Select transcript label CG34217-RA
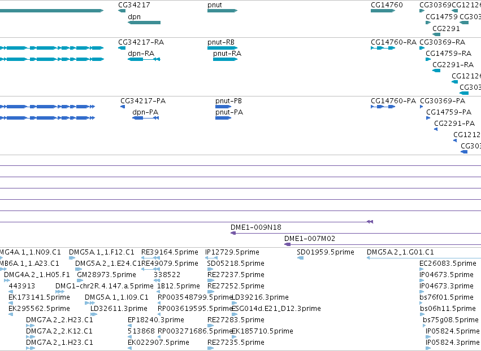This screenshot has width=481, height=351. pos(141,42)
